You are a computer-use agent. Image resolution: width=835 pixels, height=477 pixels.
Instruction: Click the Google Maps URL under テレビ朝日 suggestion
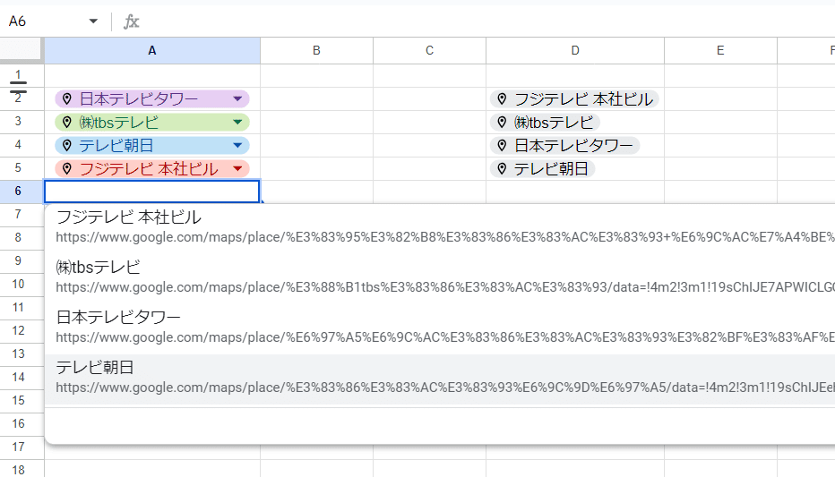(445, 388)
